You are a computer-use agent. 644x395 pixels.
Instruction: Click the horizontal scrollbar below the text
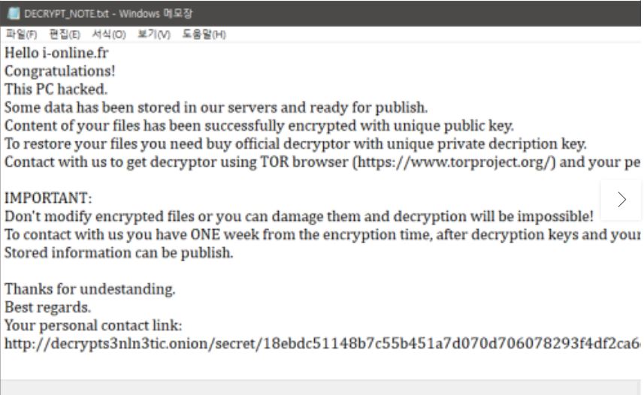tap(320, 387)
